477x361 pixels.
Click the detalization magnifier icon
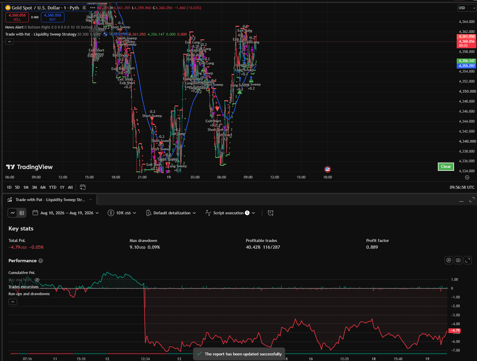(x=149, y=213)
